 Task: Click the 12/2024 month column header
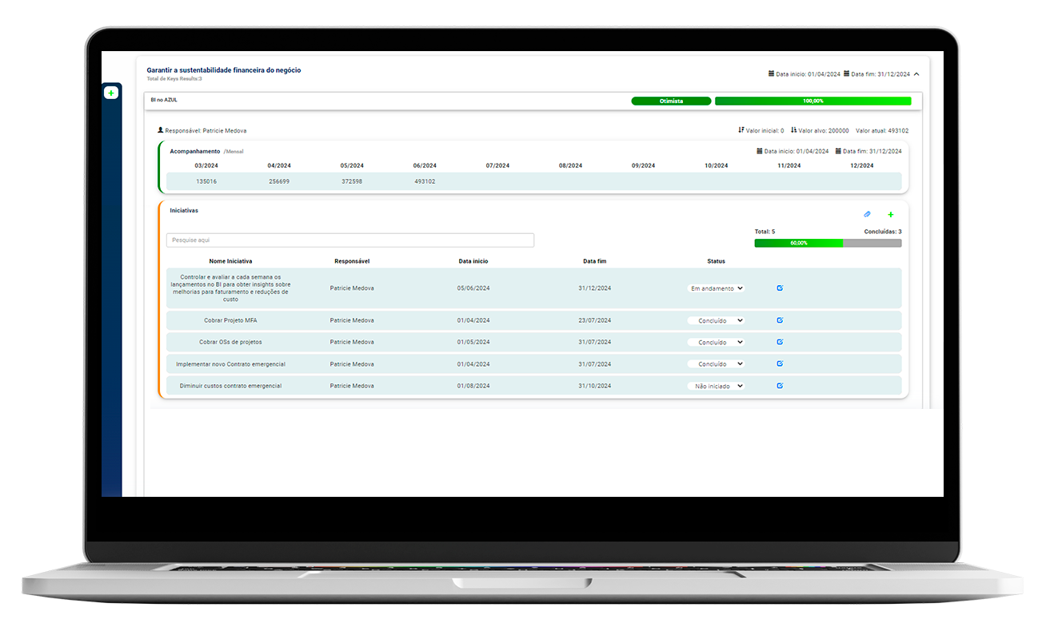[x=862, y=165]
